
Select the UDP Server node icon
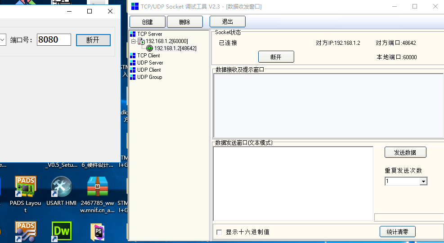tap(133, 63)
